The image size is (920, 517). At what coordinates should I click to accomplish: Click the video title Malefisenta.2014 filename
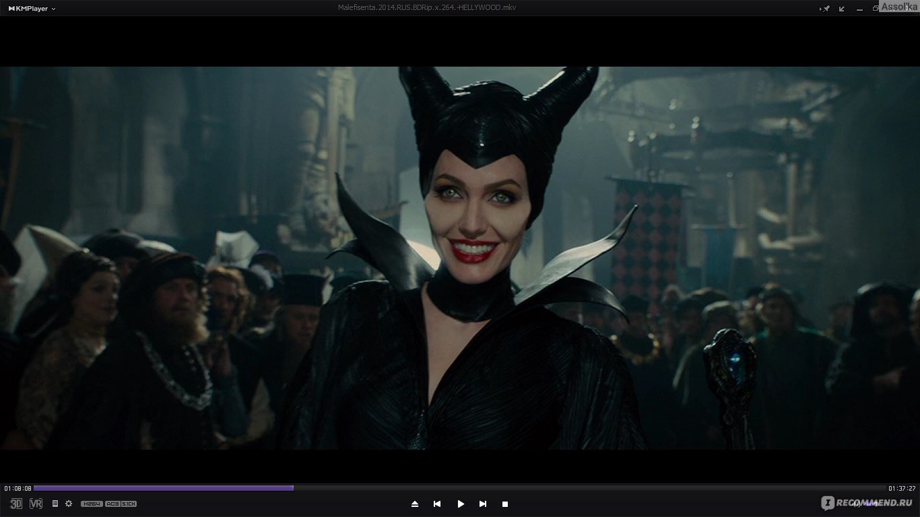pos(427,7)
